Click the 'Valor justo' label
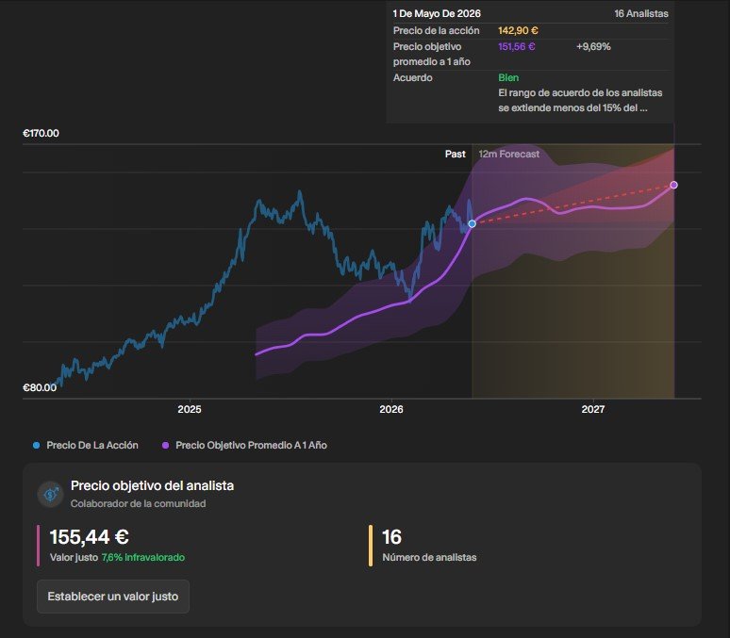 point(74,557)
